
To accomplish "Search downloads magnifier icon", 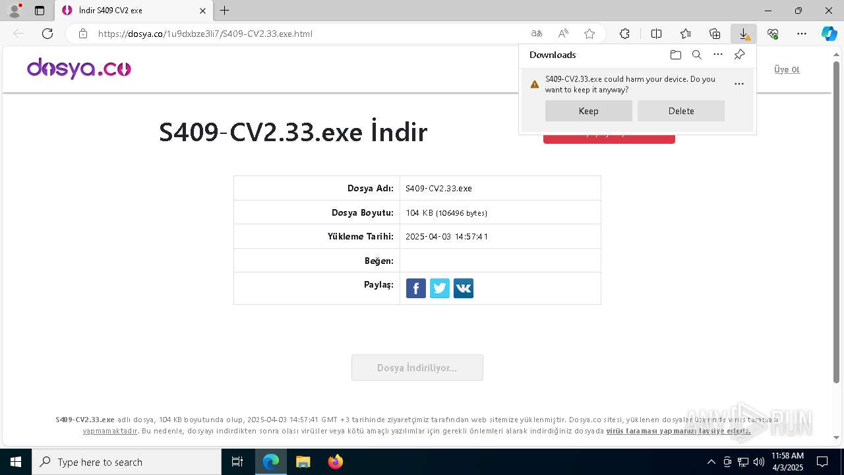I will 697,55.
